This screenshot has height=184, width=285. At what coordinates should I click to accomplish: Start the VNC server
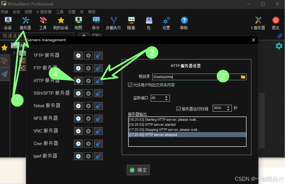pos(78,131)
